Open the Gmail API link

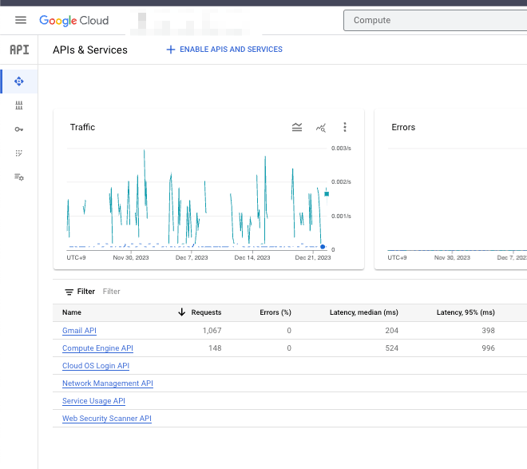pyautogui.click(x=79, y=331)
